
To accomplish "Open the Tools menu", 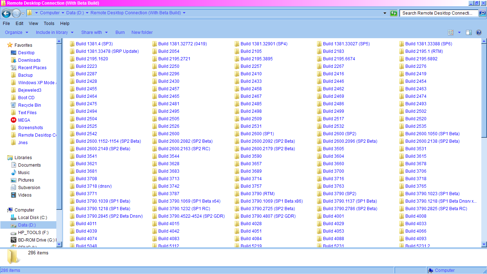I will pos(49,24).
